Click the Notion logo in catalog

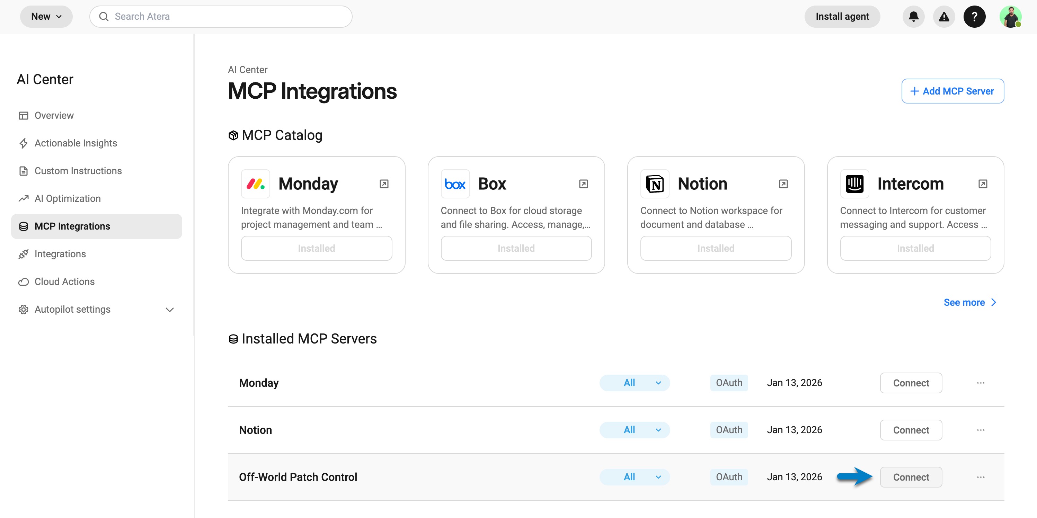click(655, 184)
